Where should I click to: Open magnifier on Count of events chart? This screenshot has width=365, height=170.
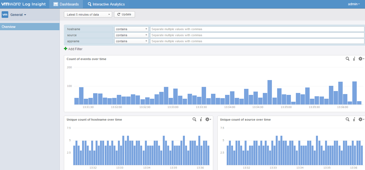(x=348, y=59)
